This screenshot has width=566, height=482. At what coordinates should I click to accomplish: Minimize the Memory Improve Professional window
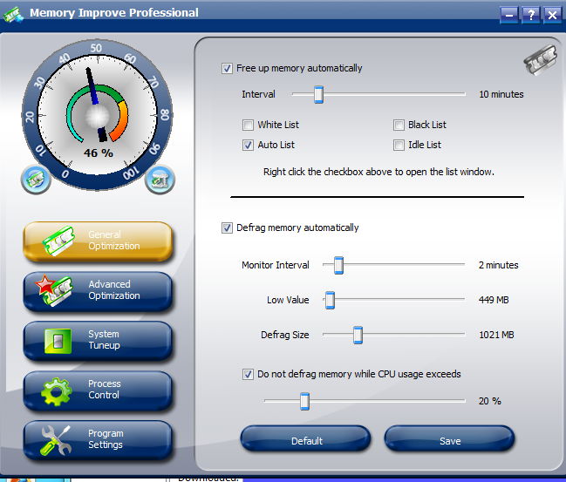click(x=509, y=15)
